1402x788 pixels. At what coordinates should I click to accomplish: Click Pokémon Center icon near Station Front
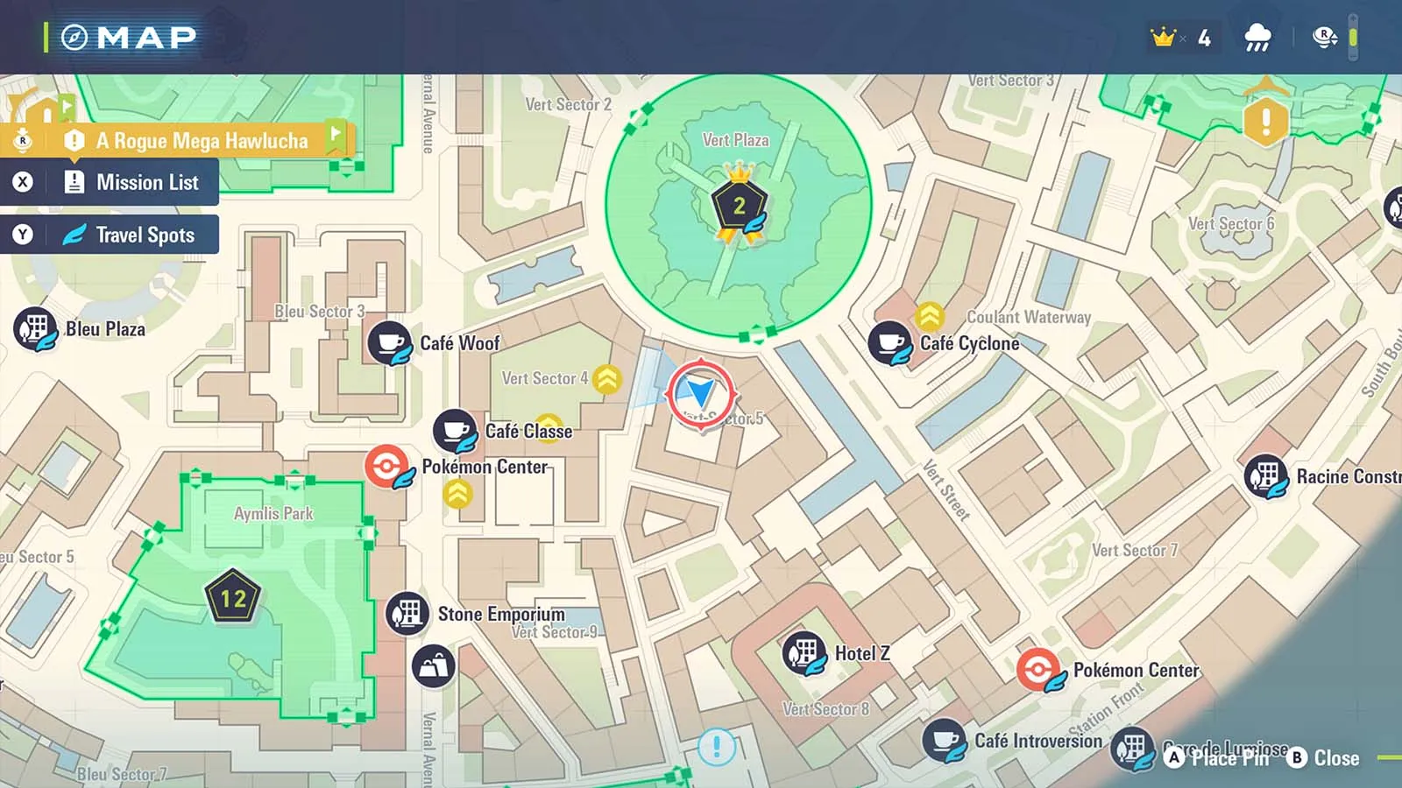(1039, 670)
